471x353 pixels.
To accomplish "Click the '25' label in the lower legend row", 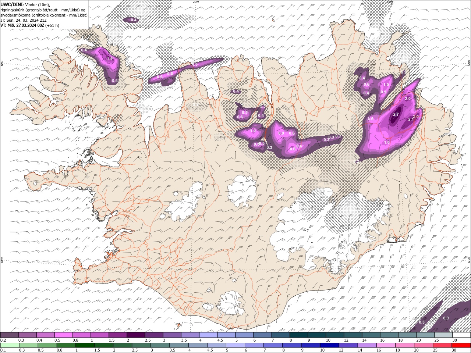I will click(436, 350).
